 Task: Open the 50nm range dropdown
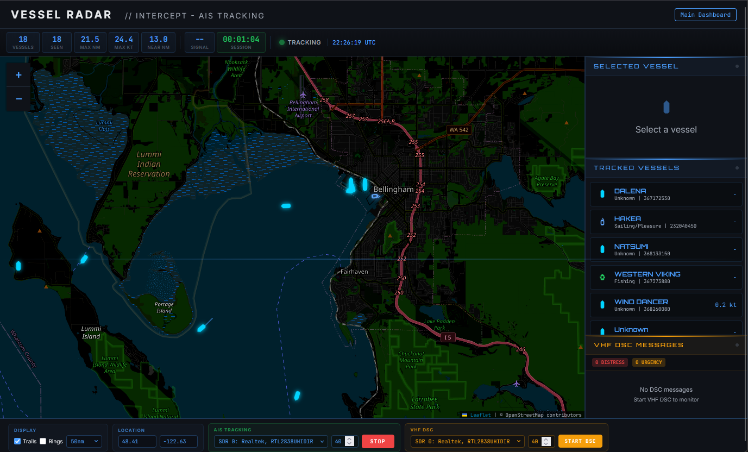pyautogui.click(x=84, y=441)
